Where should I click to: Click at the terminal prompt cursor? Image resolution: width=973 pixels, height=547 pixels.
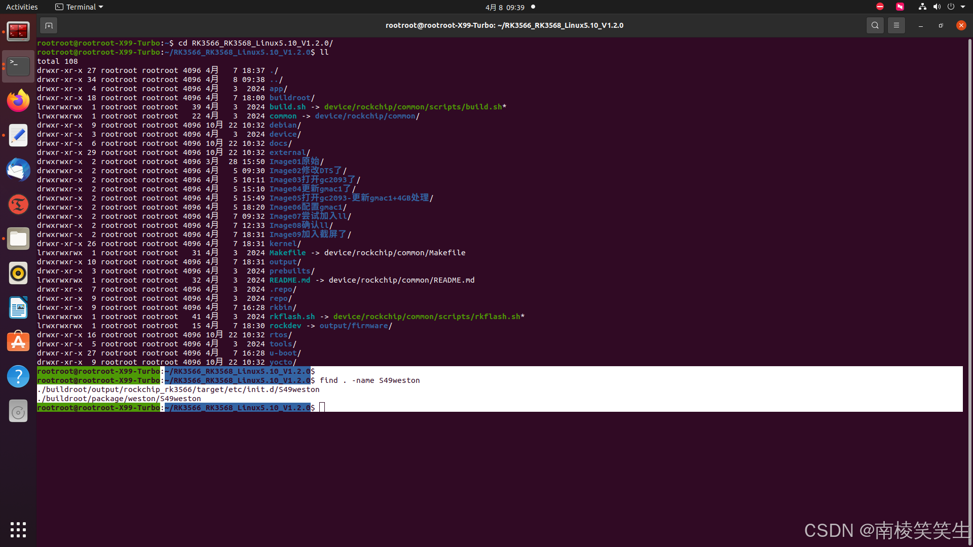pos(322,408)
